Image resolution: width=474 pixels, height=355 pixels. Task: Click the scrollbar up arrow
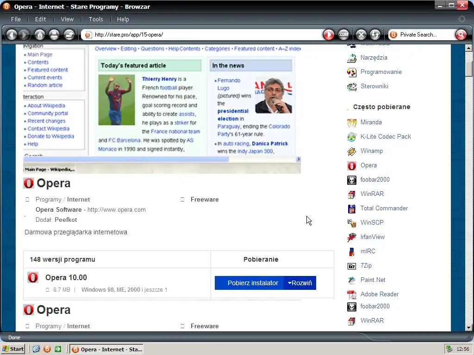tap(468, 48)
